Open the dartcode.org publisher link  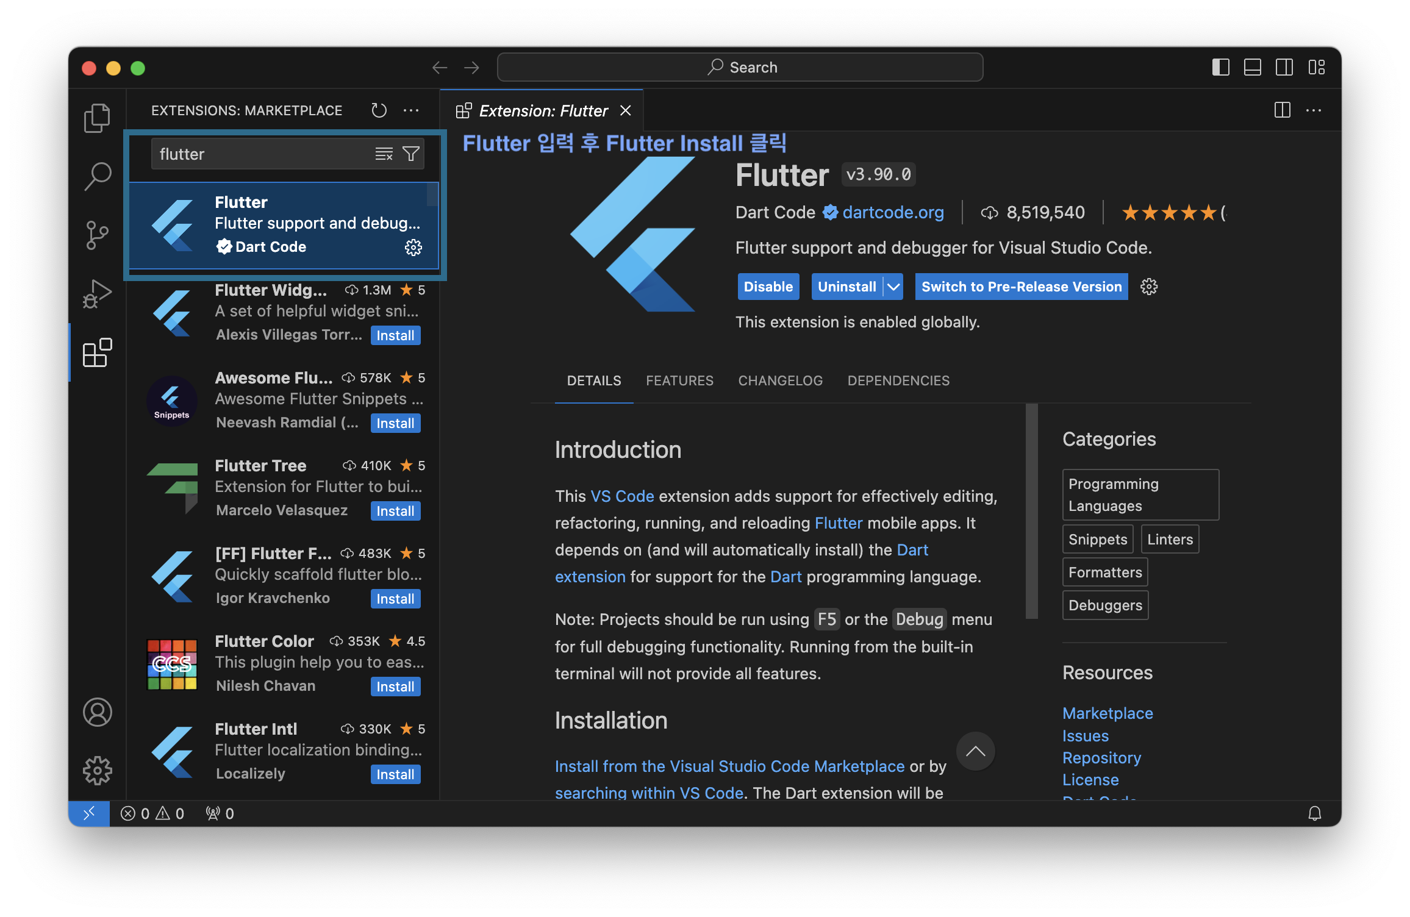click(893, 212)
